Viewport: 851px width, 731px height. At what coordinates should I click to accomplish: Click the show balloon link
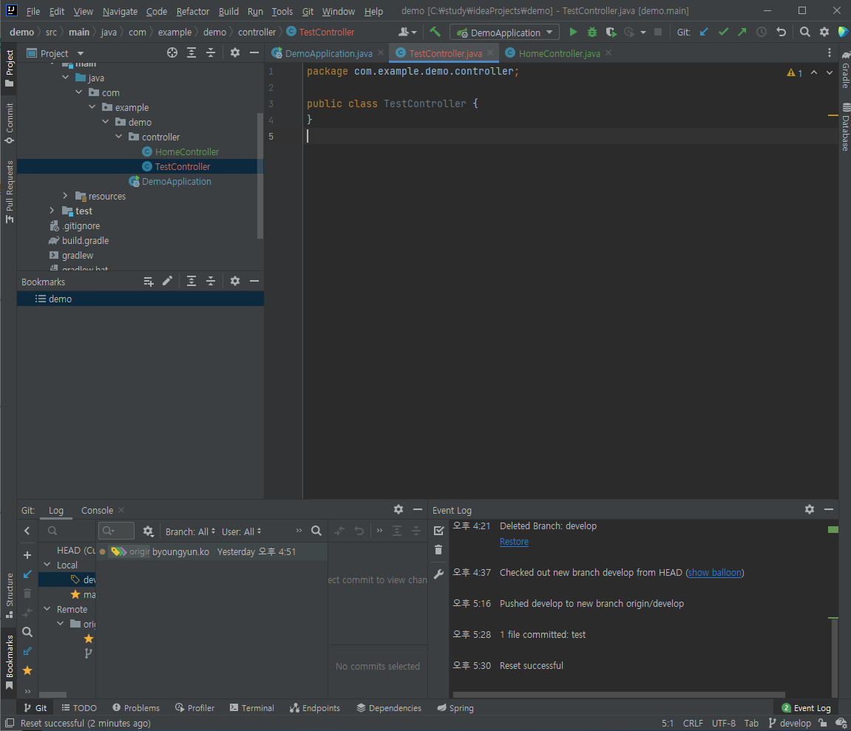[715, 573]
